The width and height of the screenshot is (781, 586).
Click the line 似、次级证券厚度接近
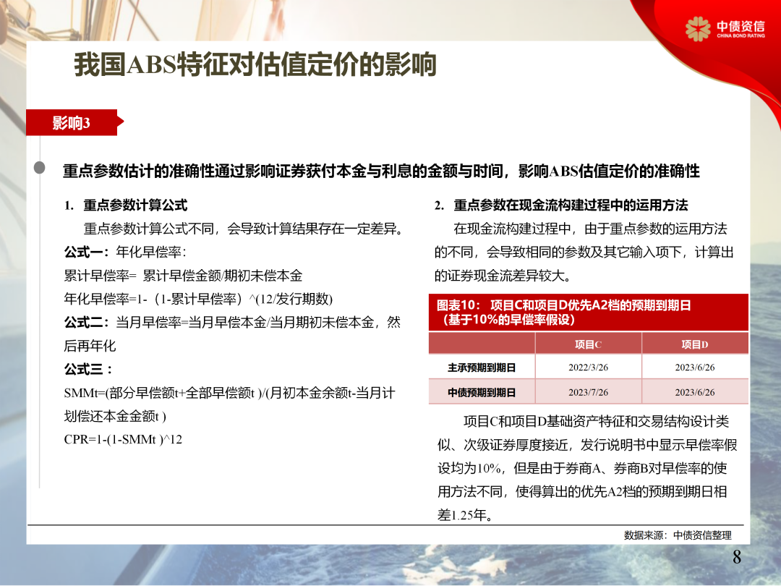point(587,445)
